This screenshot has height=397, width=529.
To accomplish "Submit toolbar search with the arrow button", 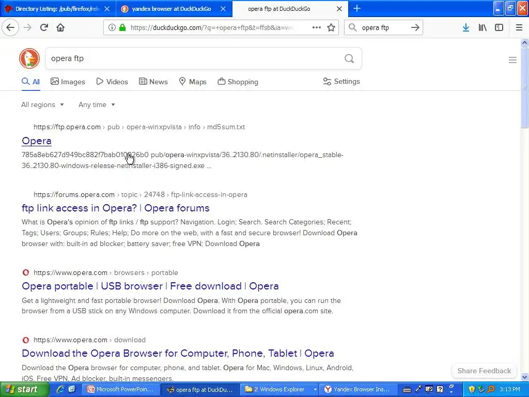I will point(415,27).
